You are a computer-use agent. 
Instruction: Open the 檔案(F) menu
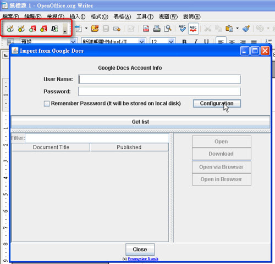pos(11,16)
